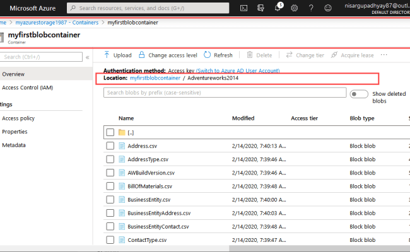This screenshot has height=252, width=410.
Task: Click the file icon of BusinessEntity.csv
Action: point(122,200)
